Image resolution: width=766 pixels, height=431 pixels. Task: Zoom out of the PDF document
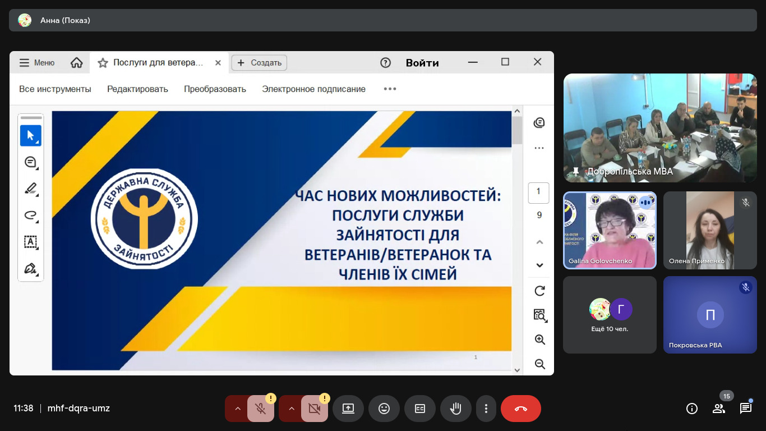[539, 364]
